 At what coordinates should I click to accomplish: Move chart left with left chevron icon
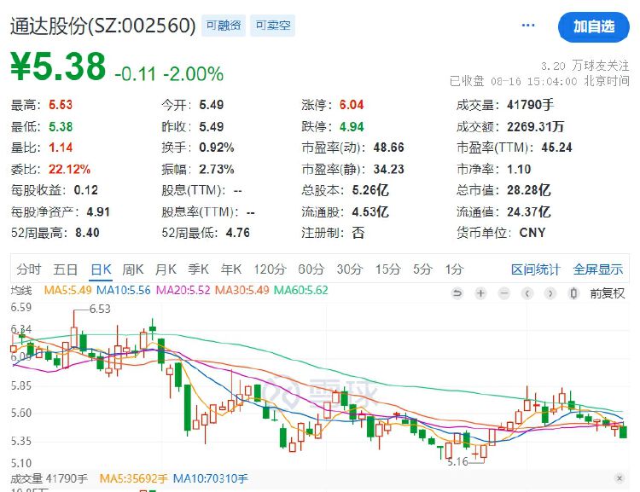pyautogui.click(x=527, y=293)
